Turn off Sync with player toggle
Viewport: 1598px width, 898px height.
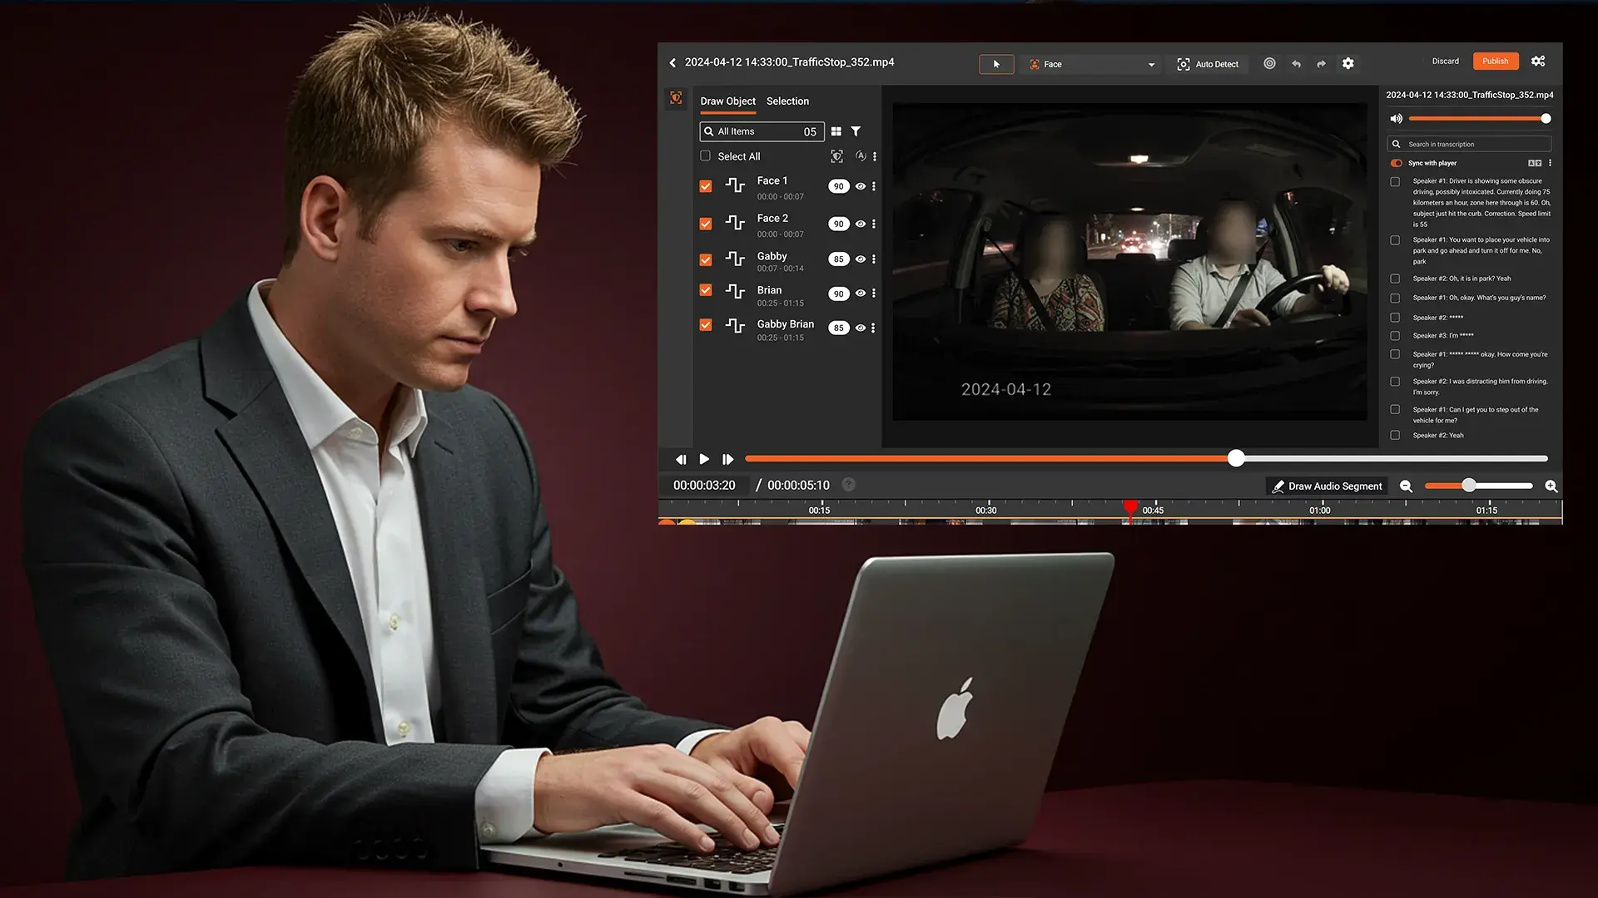[x=1397, y=163]
